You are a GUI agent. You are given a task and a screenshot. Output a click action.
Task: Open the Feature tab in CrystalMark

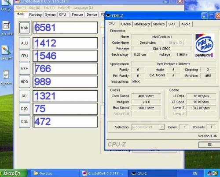(77, 14)
